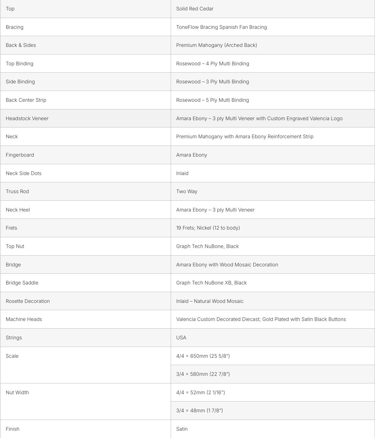Viewport: 375px width, 438px height.
Task: Select the 3/4 = 580mm scale value
Action: [x=203, y=374]
